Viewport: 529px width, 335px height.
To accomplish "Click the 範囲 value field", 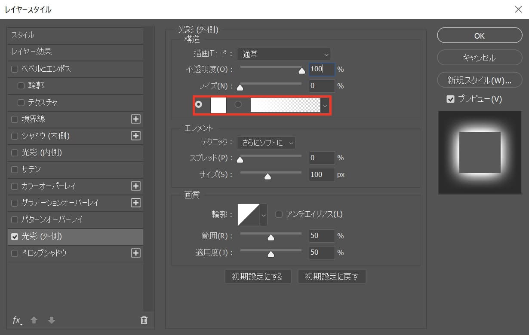I will (322, 236).
